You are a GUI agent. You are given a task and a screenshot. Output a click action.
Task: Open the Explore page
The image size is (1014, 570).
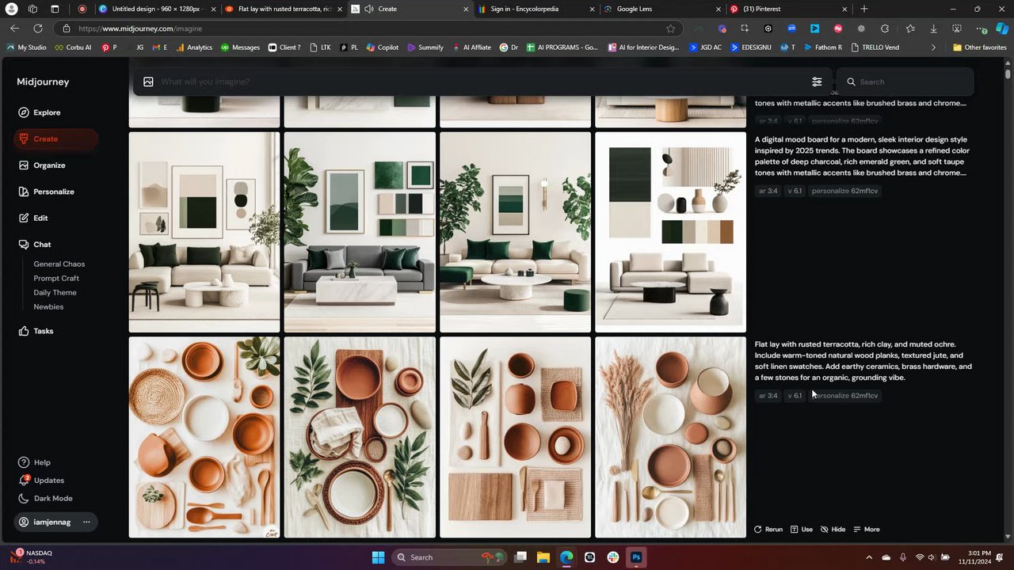pos(47,112)
